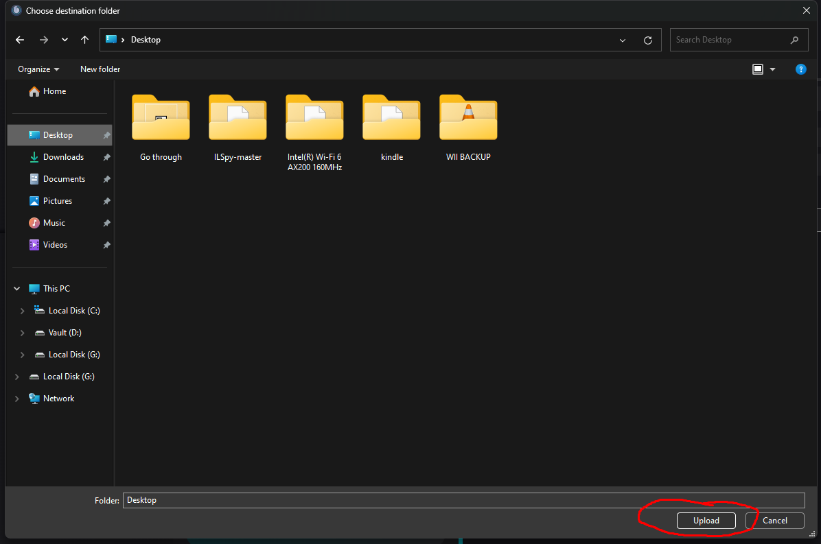Viewport: 821px width, 544px height.
Task: Click the Back navigation arrow
Action: click(x=20, y=40)
